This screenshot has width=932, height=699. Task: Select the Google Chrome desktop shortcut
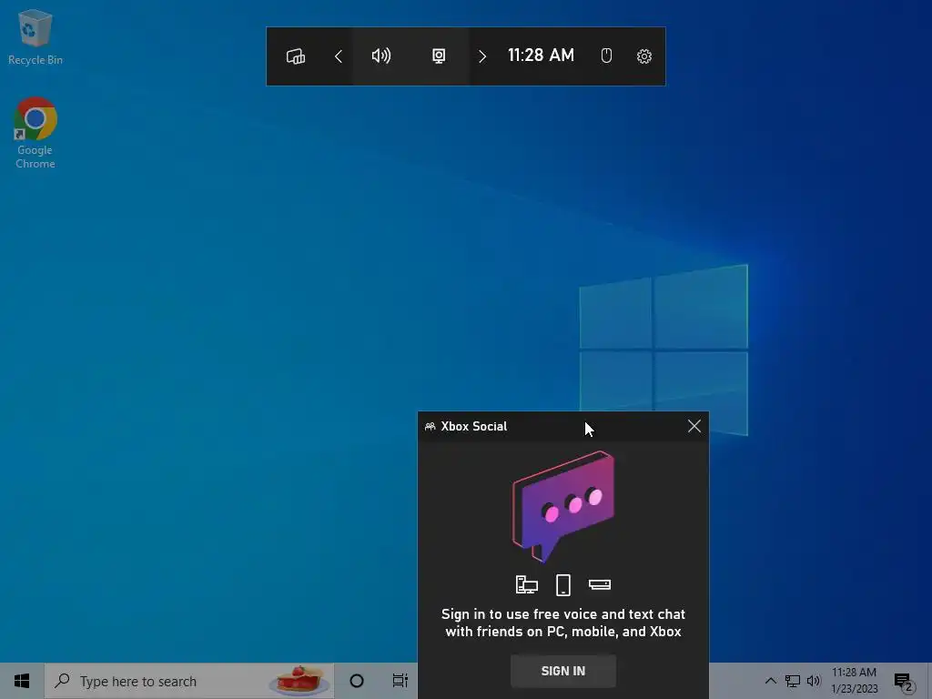pyautogui.click(x=35, y=133)
